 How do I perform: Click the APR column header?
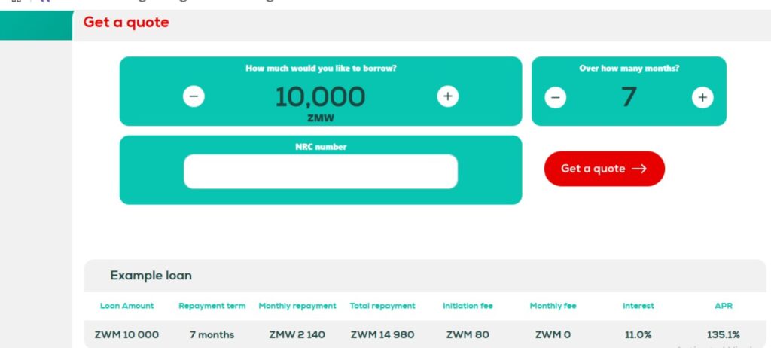coord(724,306)
